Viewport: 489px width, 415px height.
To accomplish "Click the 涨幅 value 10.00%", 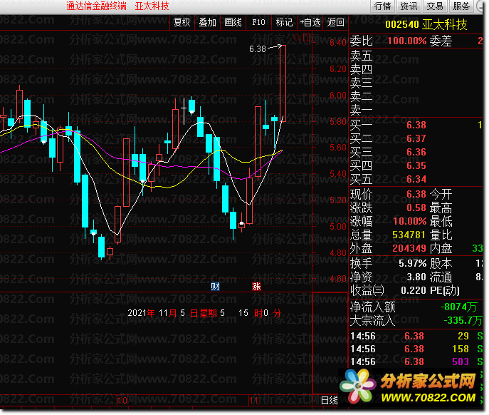I will coord(409,222).
